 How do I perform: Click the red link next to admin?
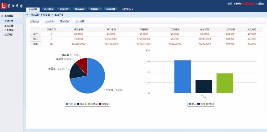[x=248, y=4]
